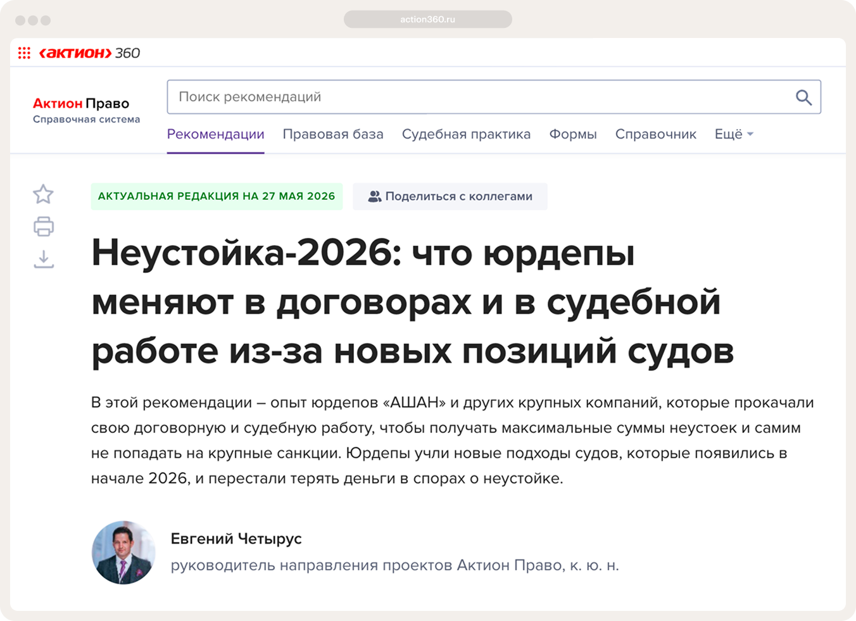Open the Рекомендации tab
The height and width of the screenshot is (621, 856).
(215, 134)
